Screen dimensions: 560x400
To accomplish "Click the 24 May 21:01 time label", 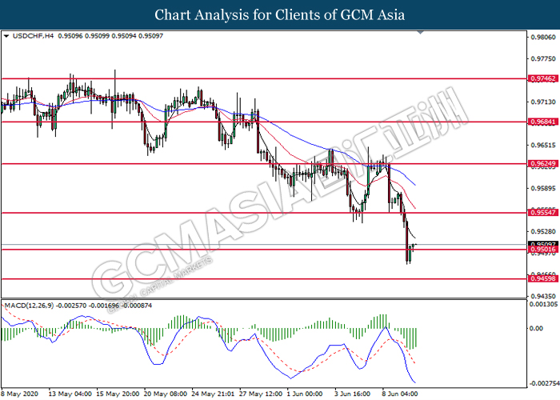I will tap(213, 394).
